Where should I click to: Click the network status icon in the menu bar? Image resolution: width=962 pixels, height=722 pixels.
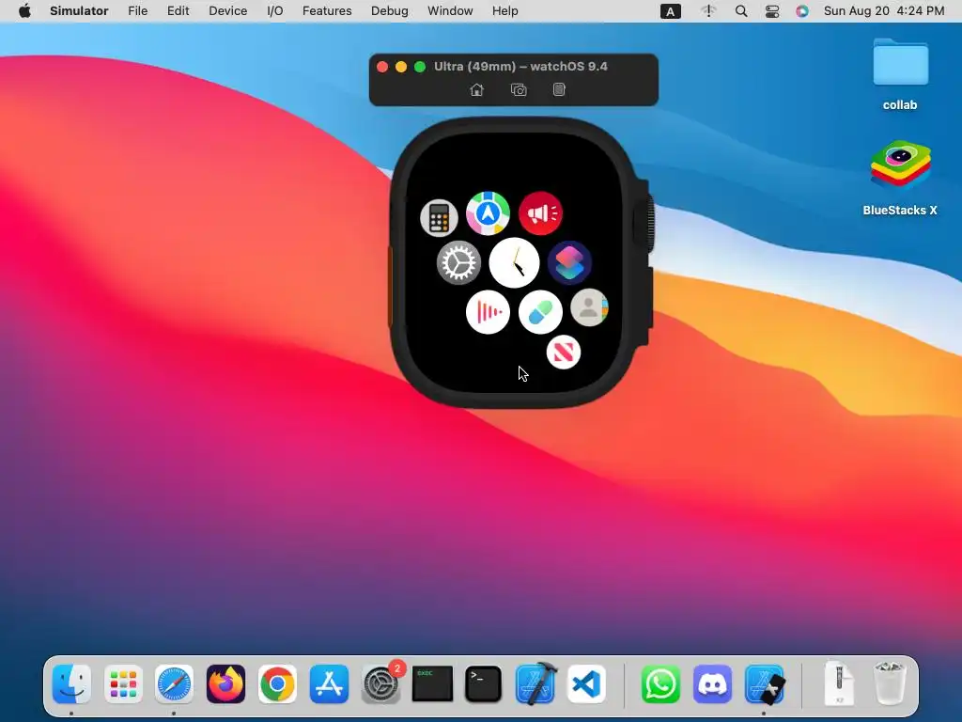[708, 11]
